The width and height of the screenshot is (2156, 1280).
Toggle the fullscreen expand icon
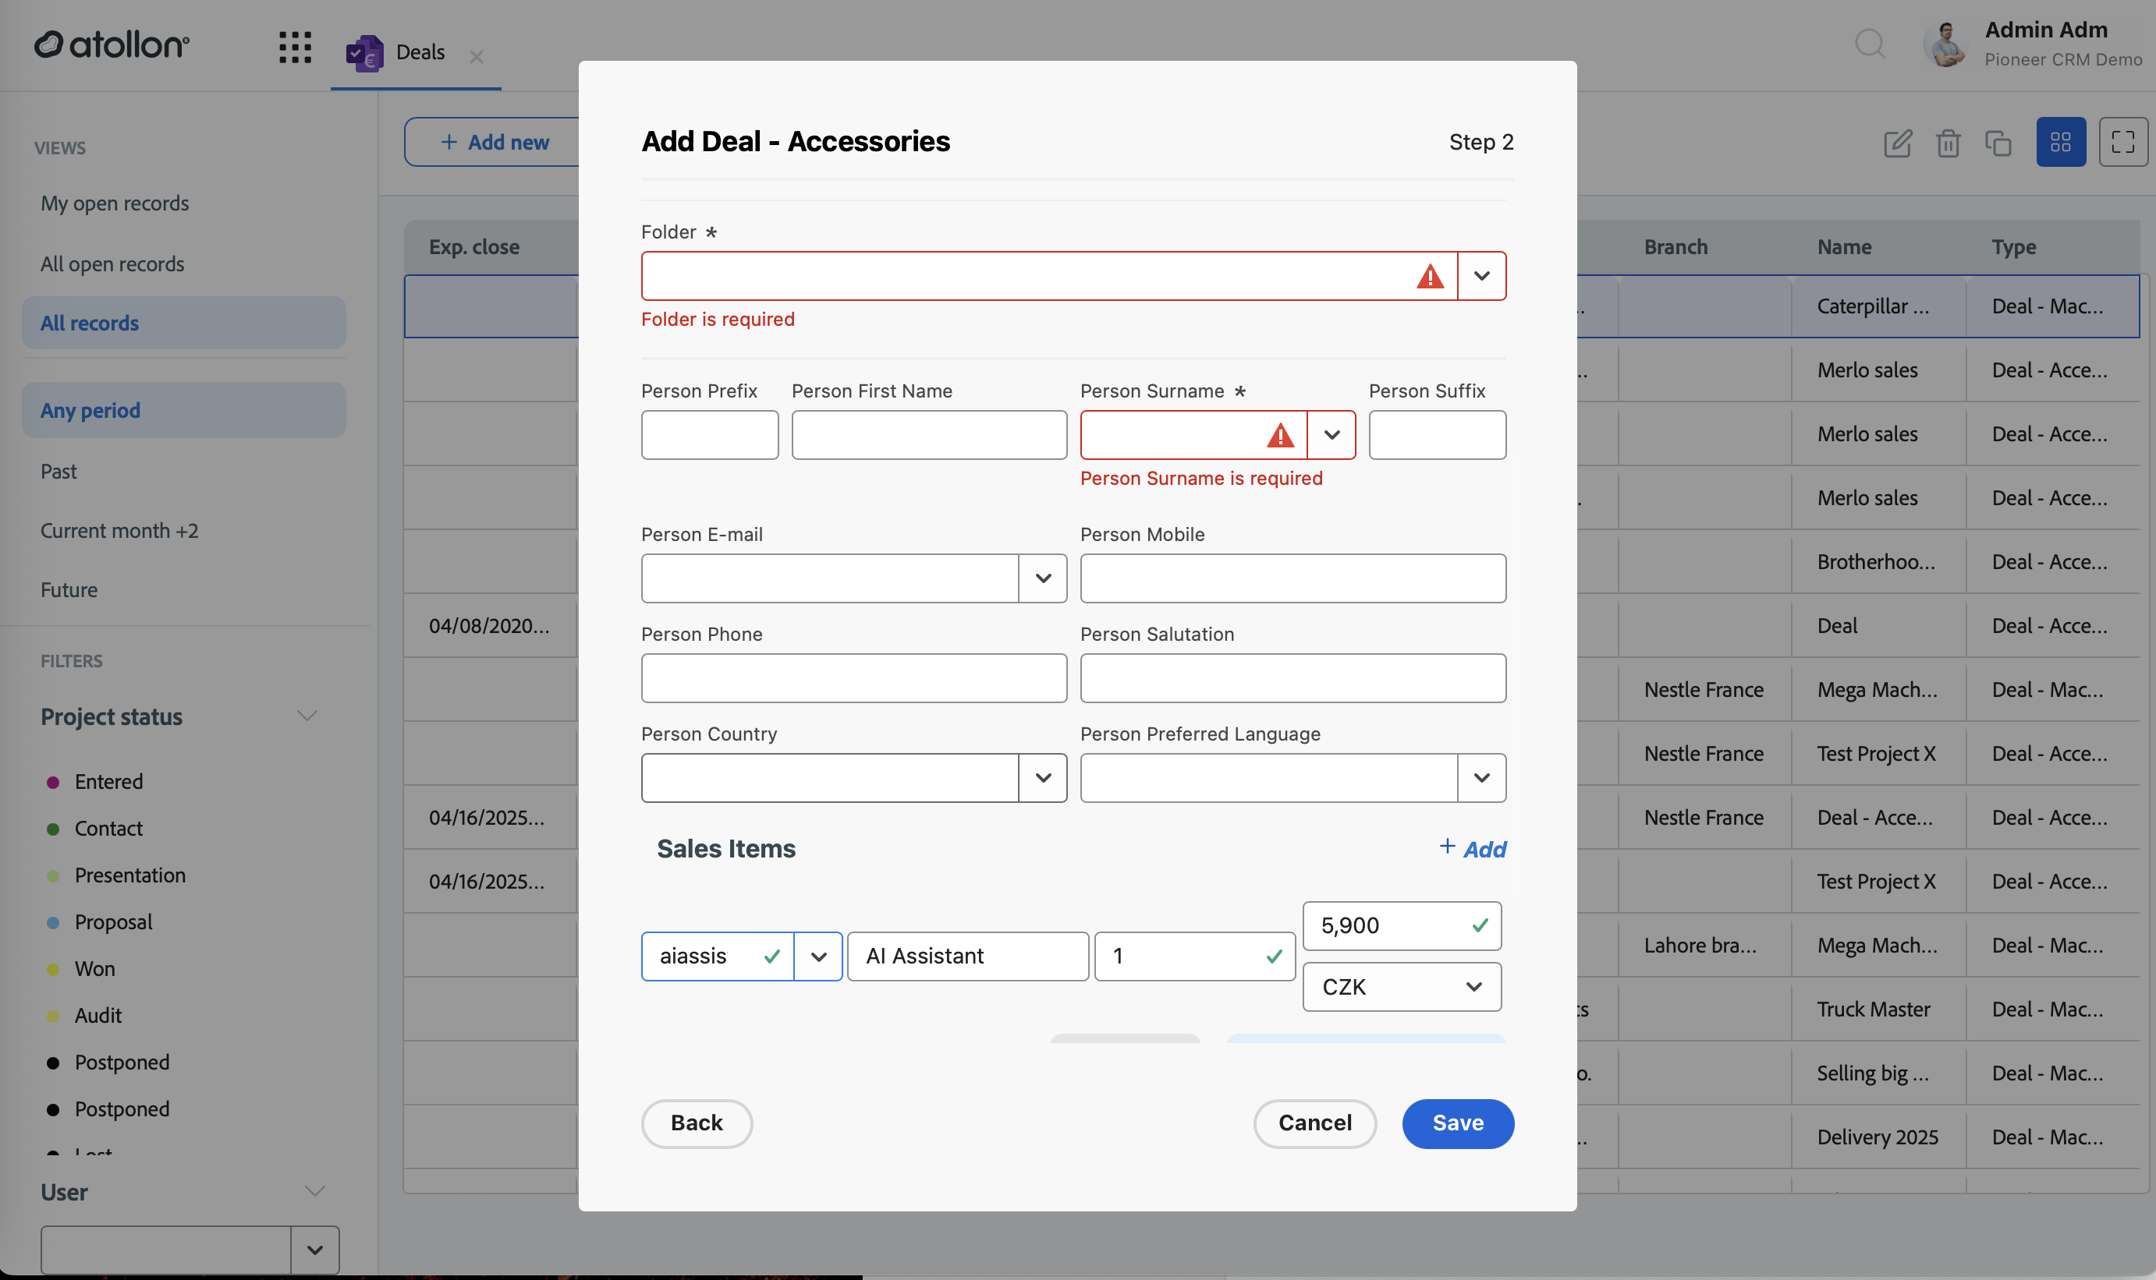tap(2123, 143)
